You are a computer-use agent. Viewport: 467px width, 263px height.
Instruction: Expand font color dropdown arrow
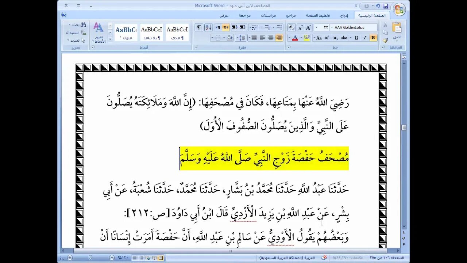point(289,38)
